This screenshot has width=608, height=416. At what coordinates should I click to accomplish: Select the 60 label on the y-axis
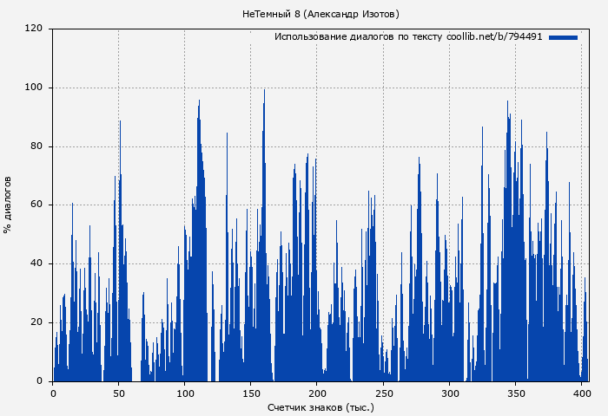click(x=36, y=205)
